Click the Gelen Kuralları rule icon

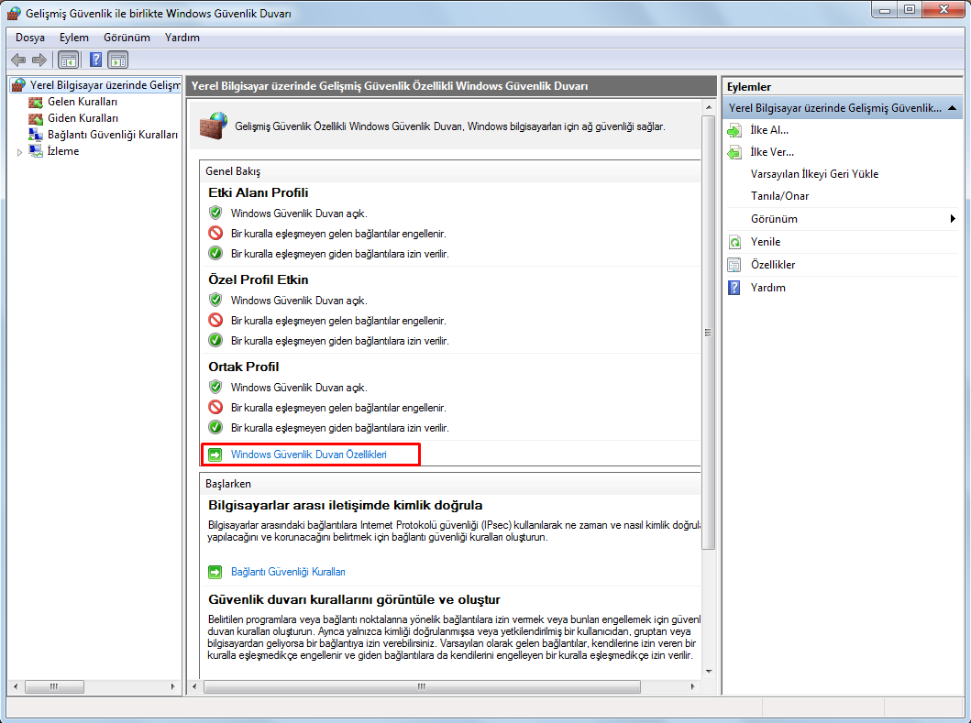[36, 102]
